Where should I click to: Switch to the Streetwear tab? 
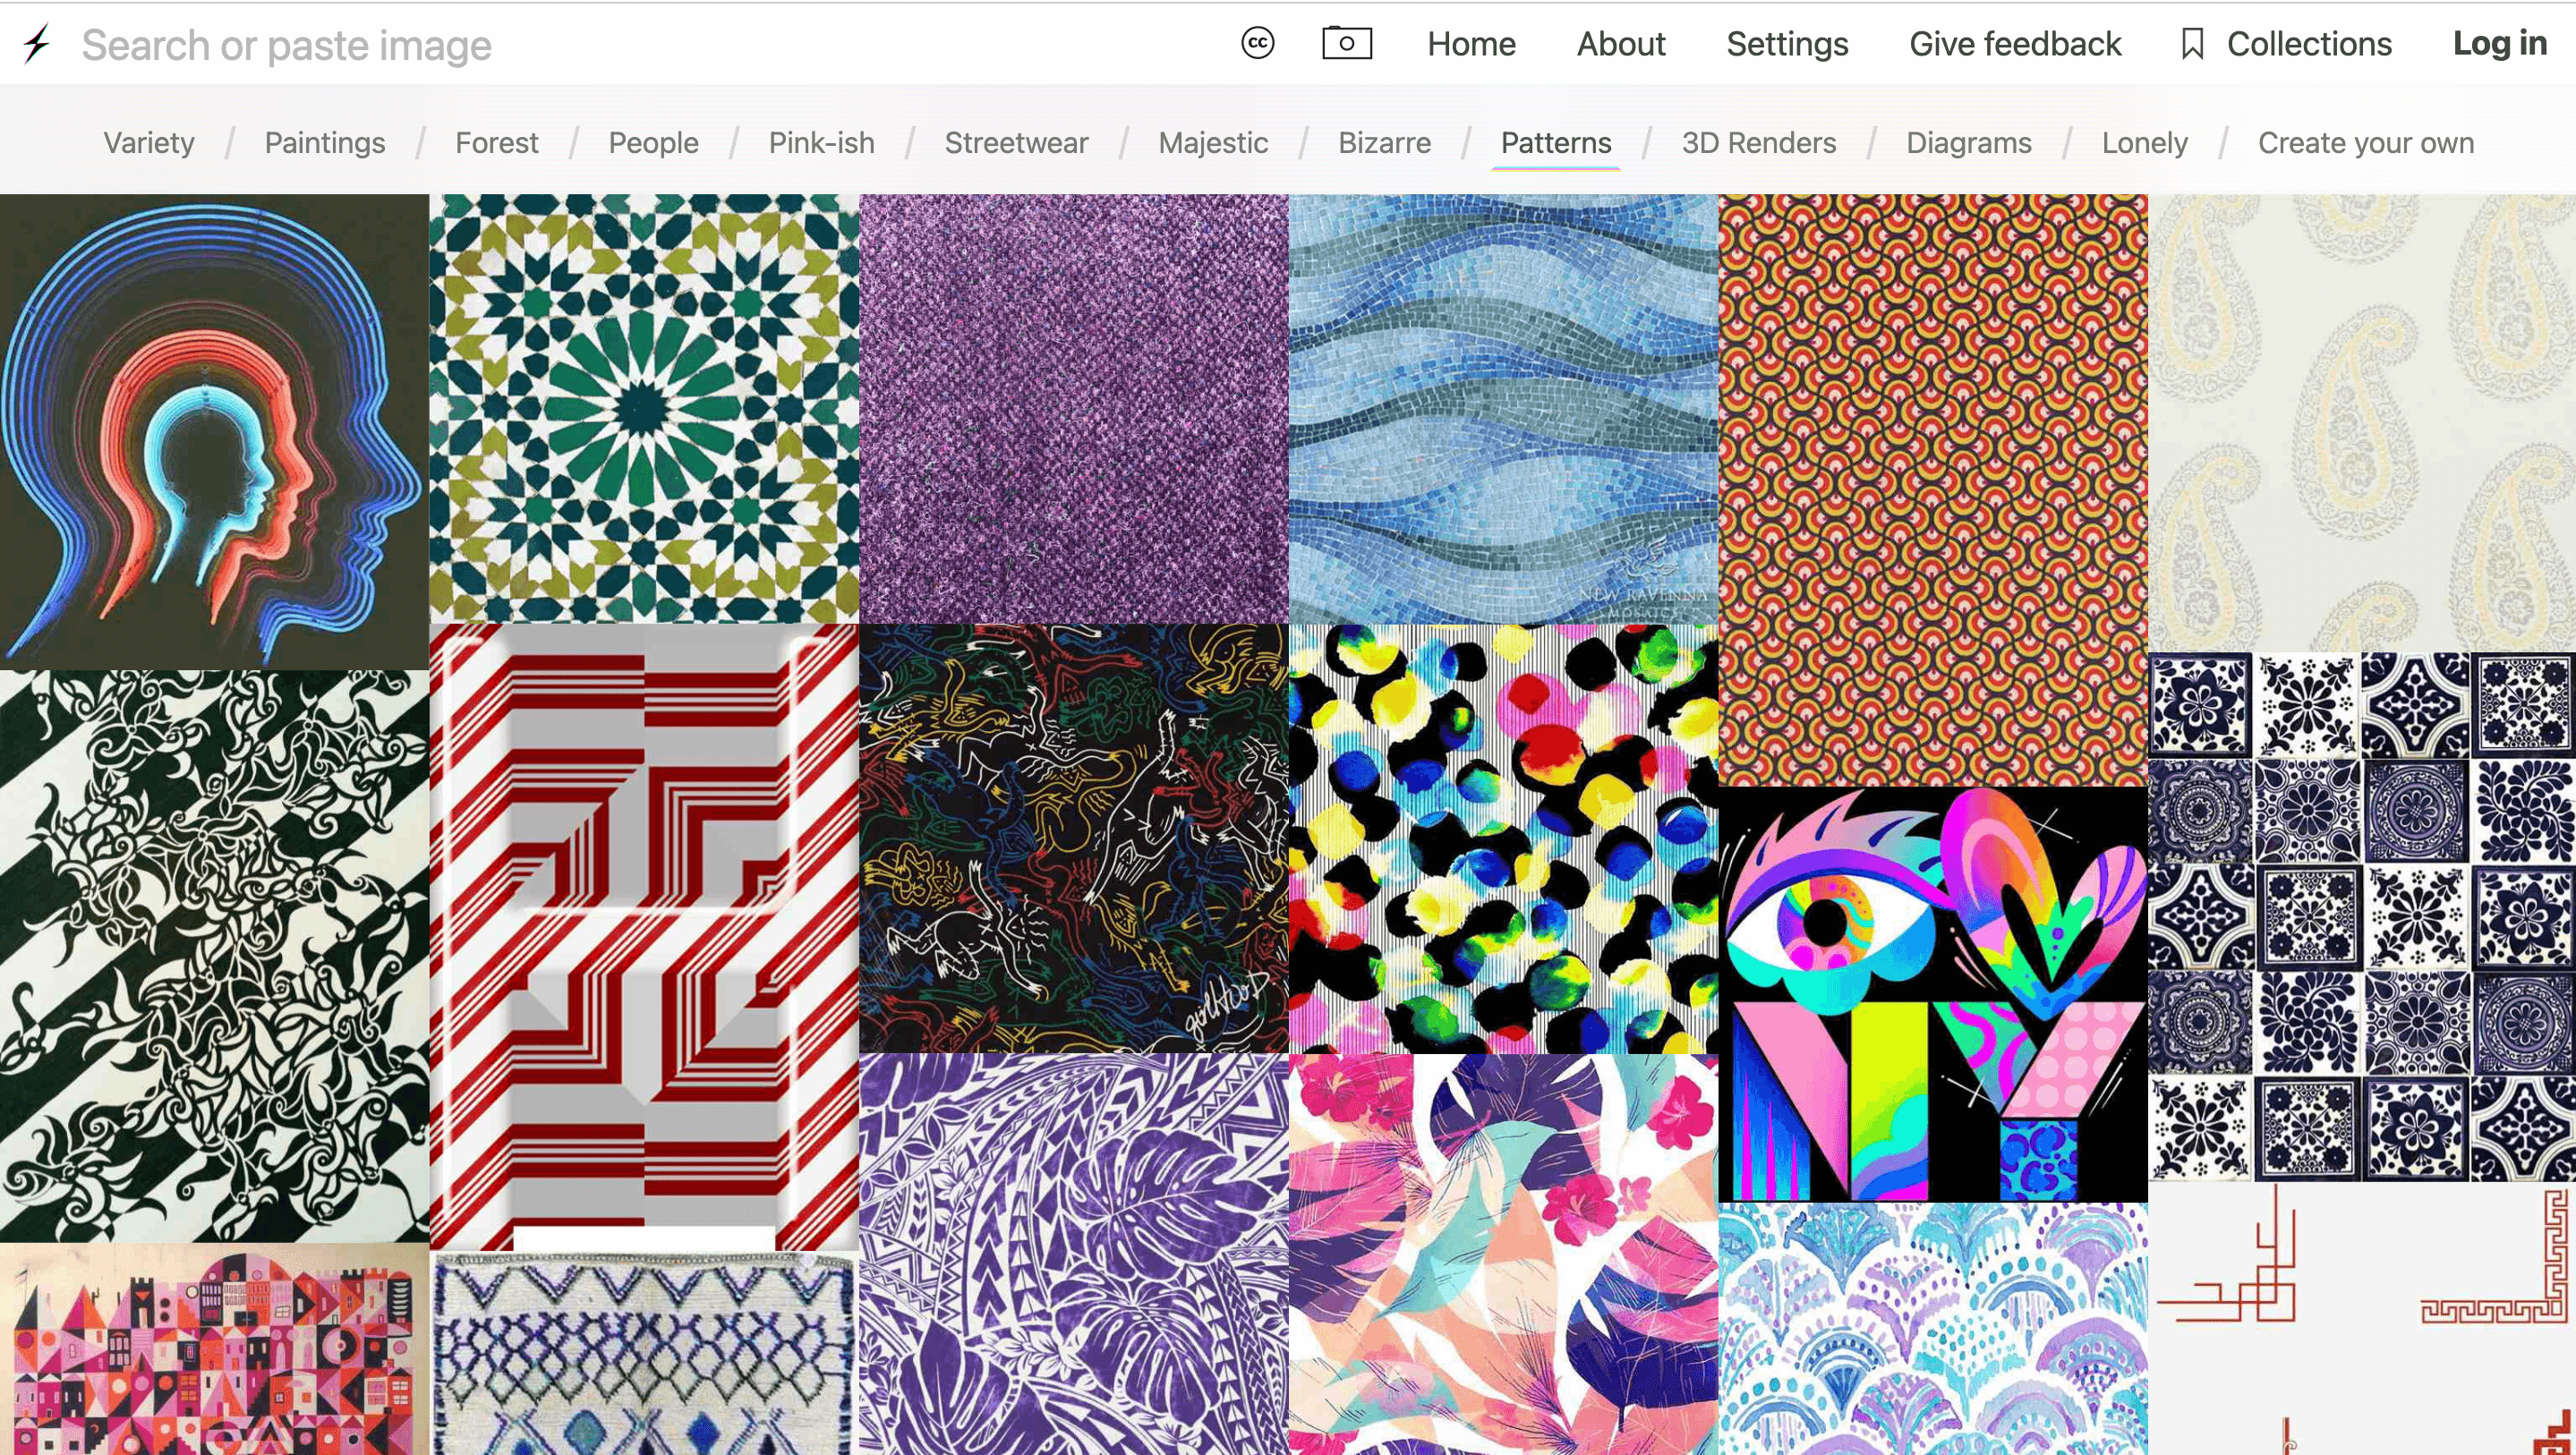(x=1015, y=143)
